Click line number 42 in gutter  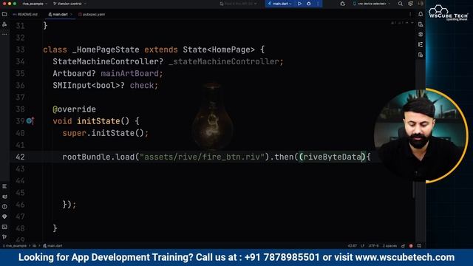point(20,157)
